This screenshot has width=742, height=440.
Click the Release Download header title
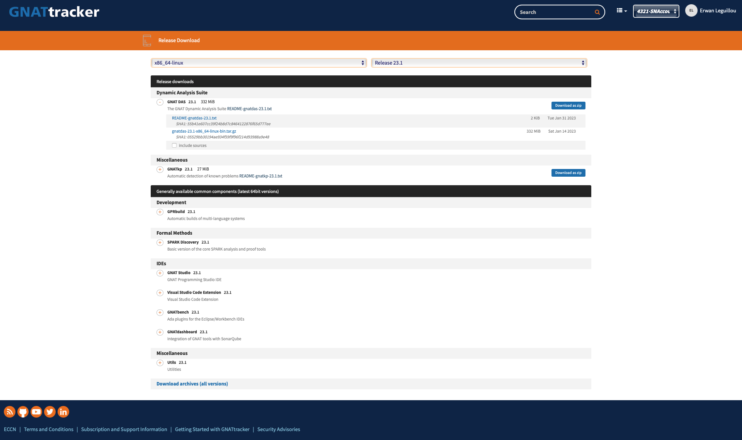[179, 40]
